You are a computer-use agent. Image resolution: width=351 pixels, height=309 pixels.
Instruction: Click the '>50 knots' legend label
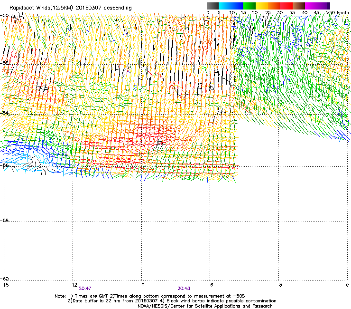pyautogui.click(x=337, y=12)
